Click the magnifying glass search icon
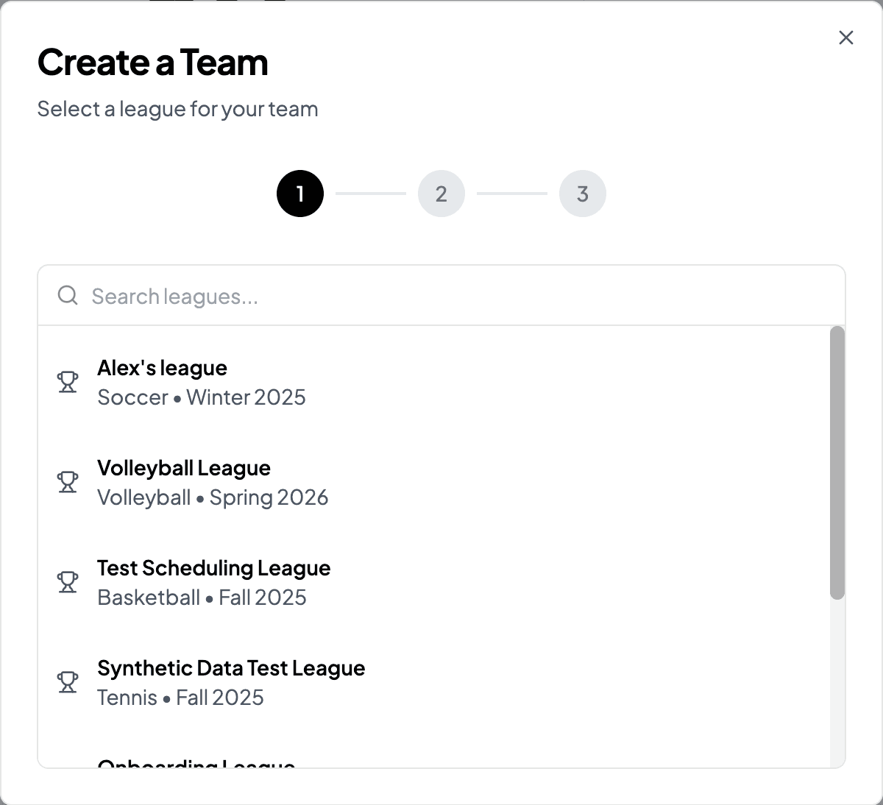Screen dimensions: 883x805 (x=68, y=296)
